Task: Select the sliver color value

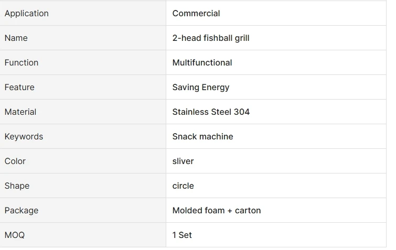Action: (x=183, y=161)
